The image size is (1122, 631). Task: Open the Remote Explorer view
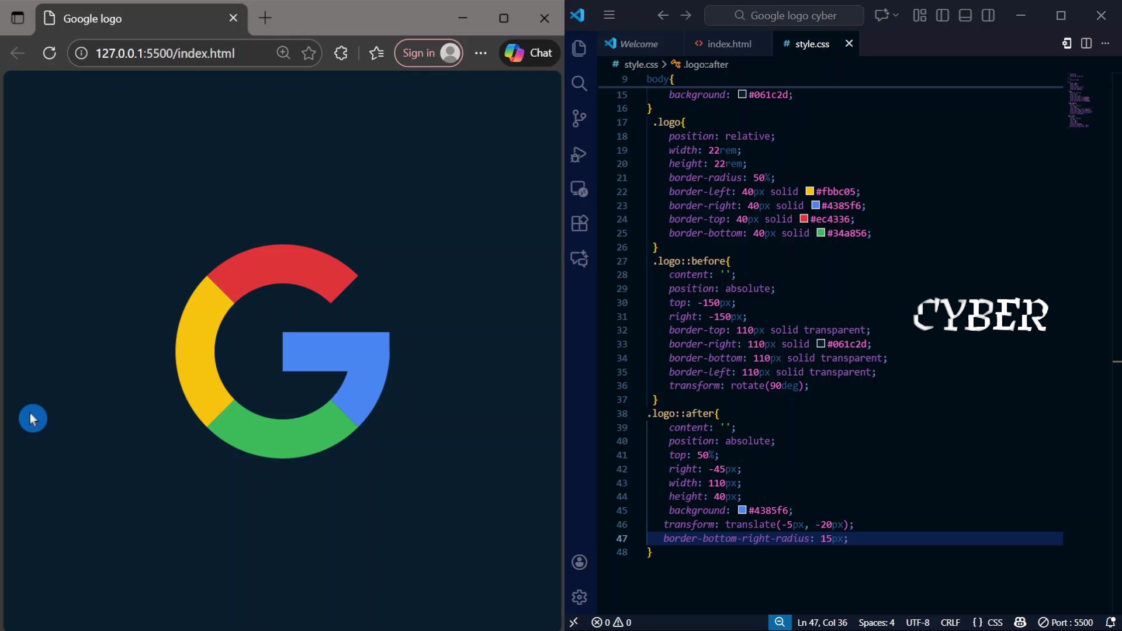click(579, 189)
